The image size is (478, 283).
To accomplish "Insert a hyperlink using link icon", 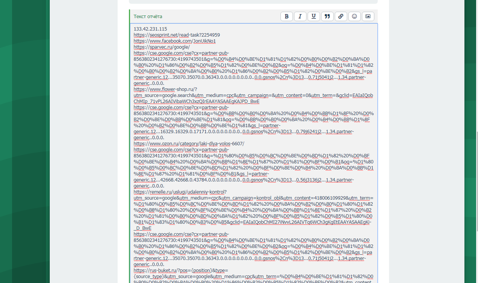I will (x=341, y=17).
